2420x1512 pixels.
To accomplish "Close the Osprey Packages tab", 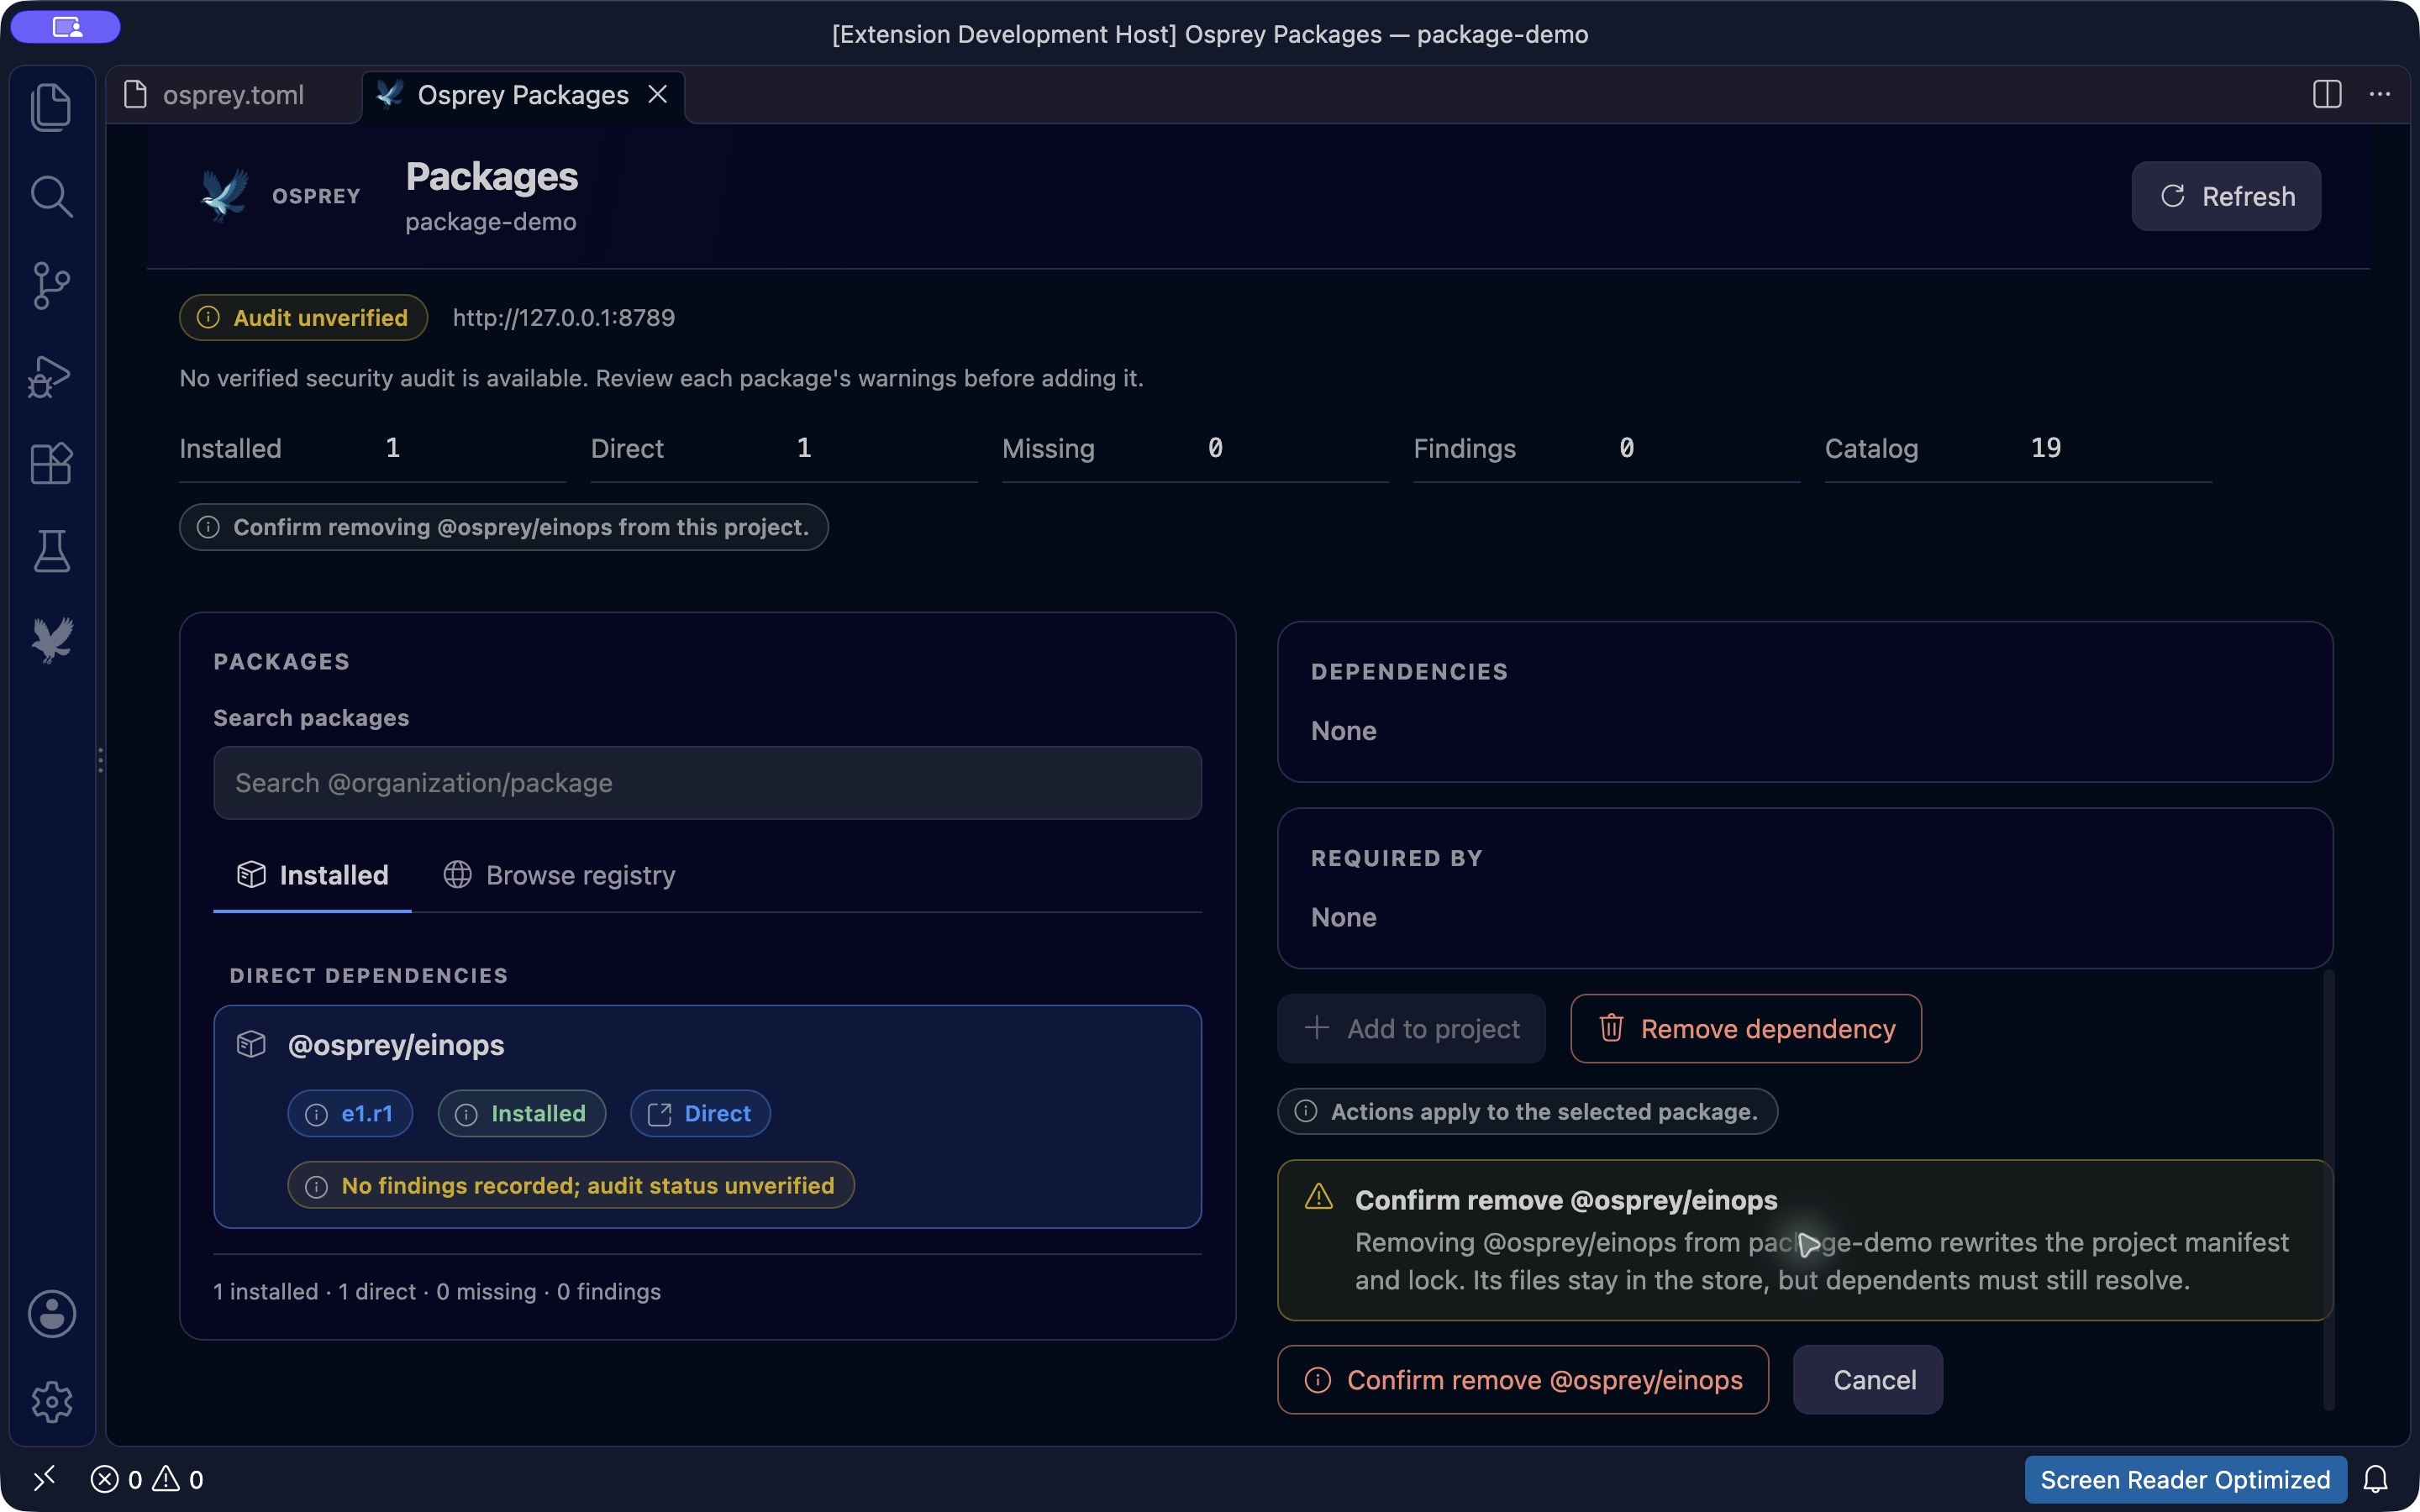I will 658,94.
